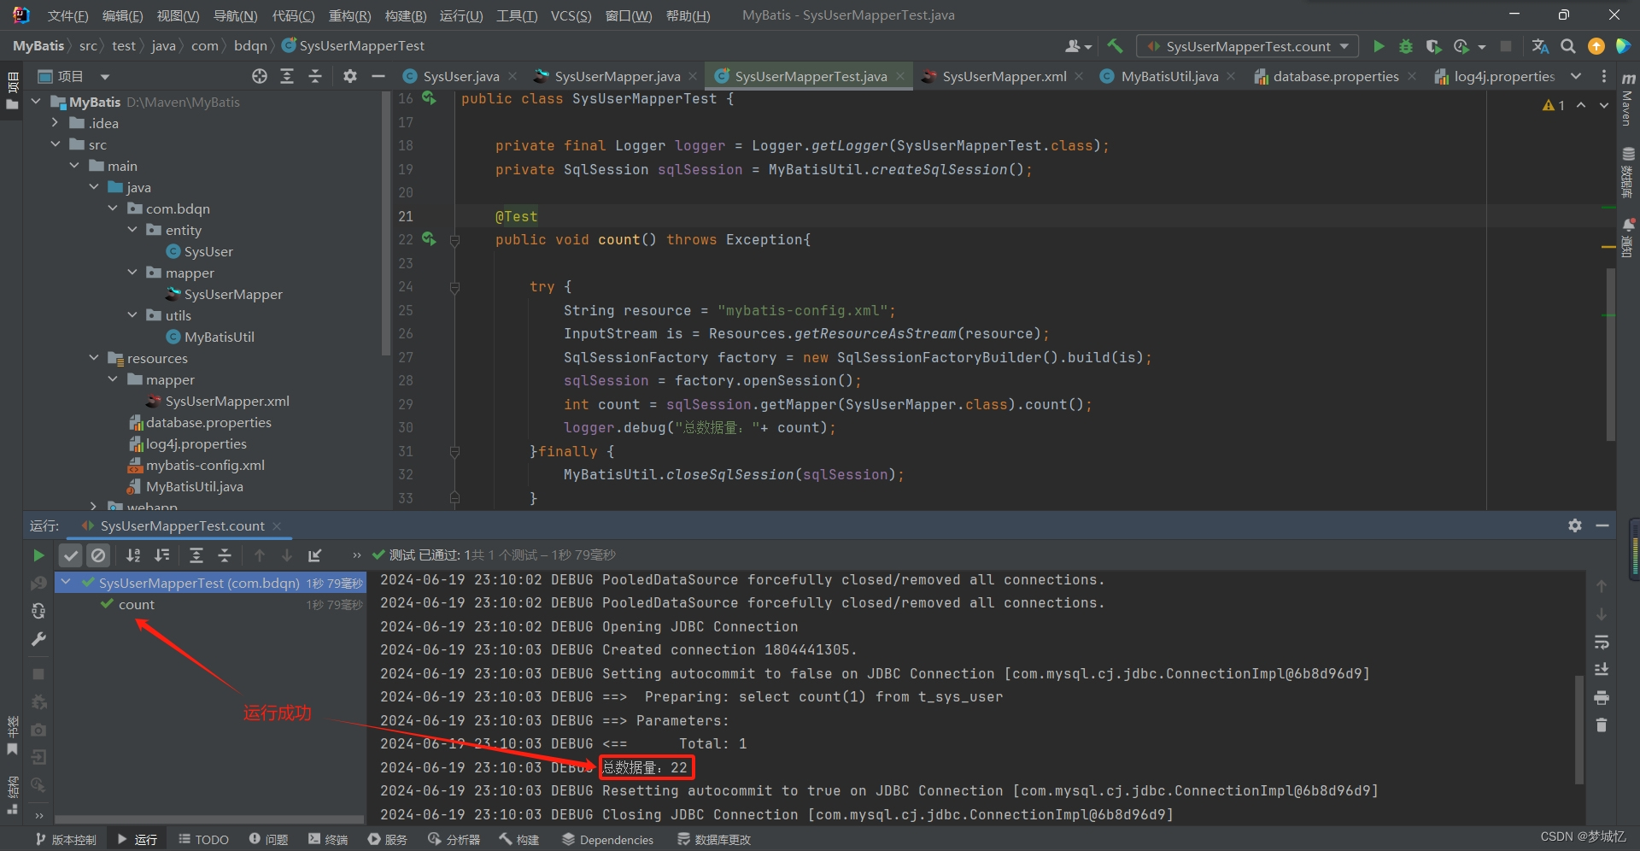Click the rerun failed tests icon
Image resolution: width=1640 pixels, height=851 pixels.
[38, 583]
